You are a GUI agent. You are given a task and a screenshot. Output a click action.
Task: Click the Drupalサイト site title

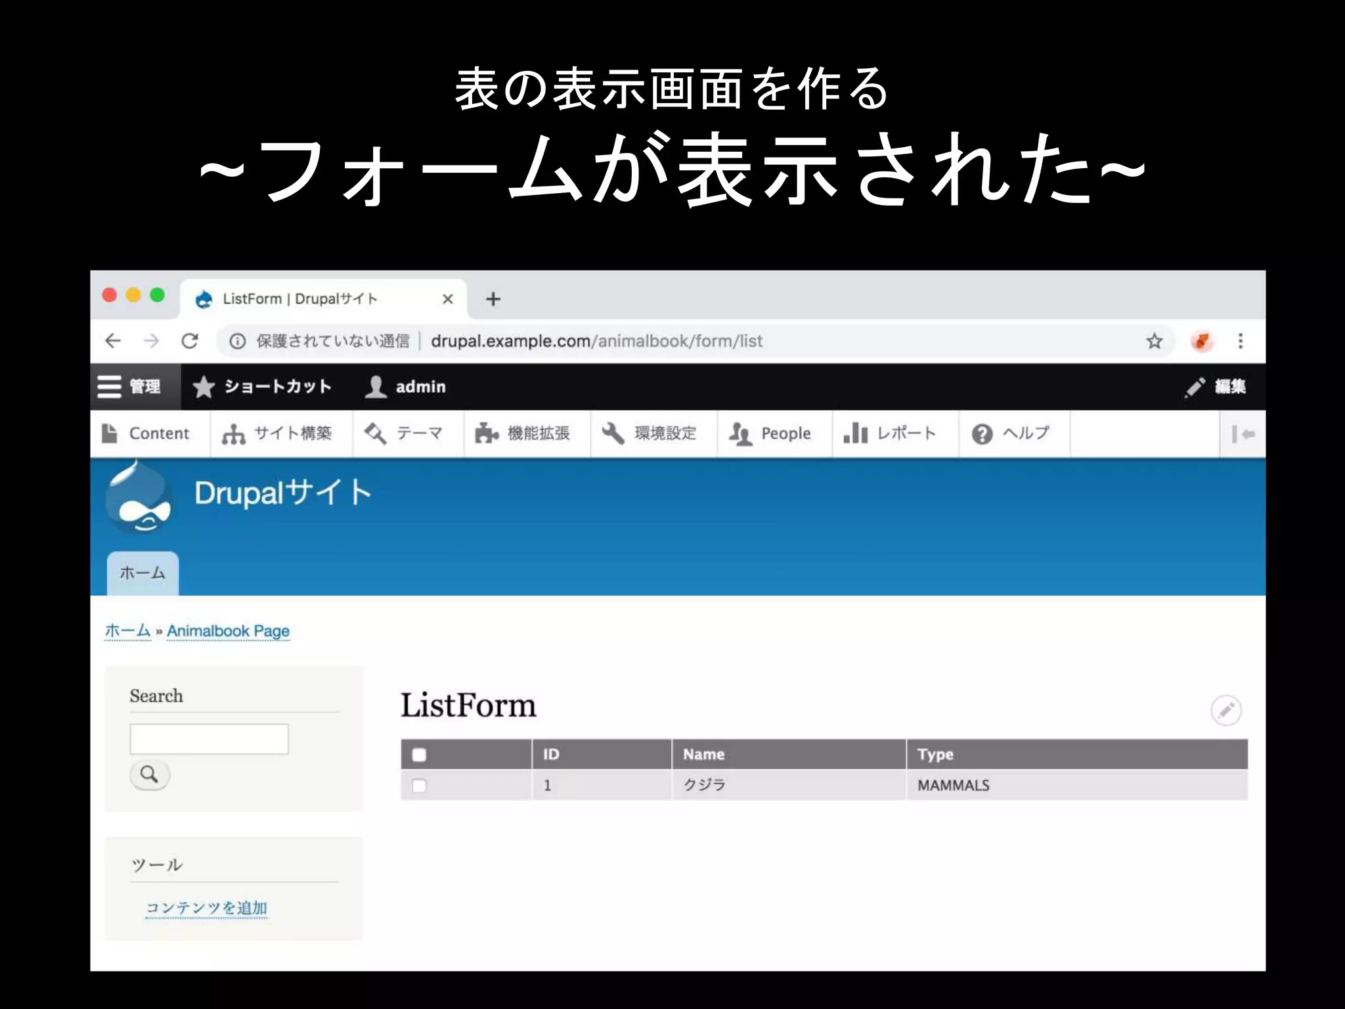[x=282, y=493]
